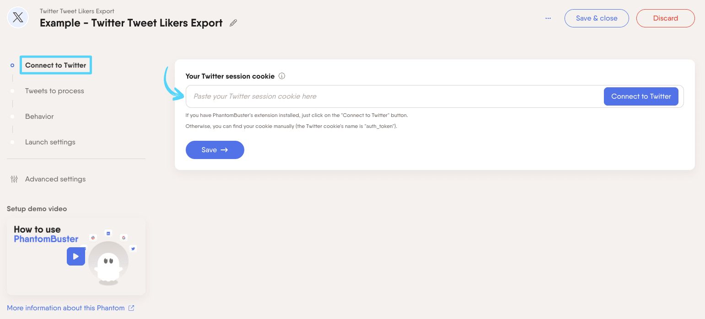This screenshot has width=705, height=319.
Task: Select the Connect to Twitter step indicator
Action: click(12, 65)
